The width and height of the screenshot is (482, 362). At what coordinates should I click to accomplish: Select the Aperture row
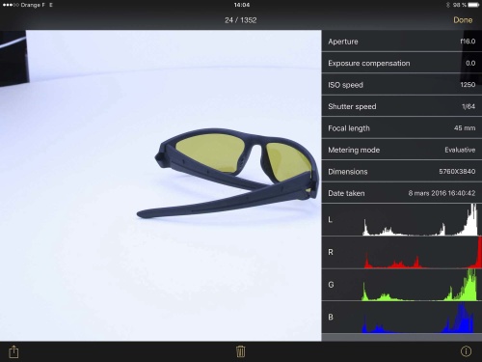pos(402,42)
